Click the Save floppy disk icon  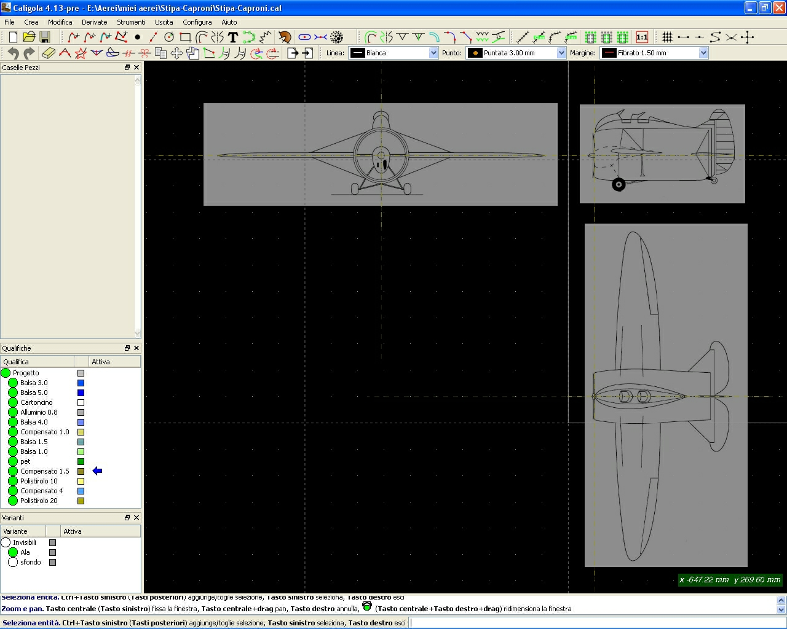tap(45, 37)
